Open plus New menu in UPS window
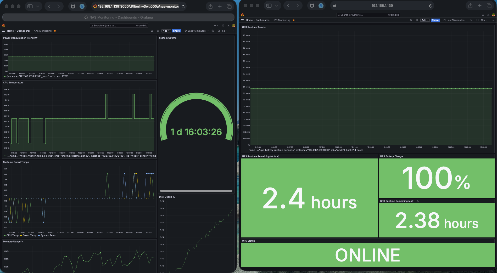This screenshot has height=273, width=497. click(x=476, y=15)
